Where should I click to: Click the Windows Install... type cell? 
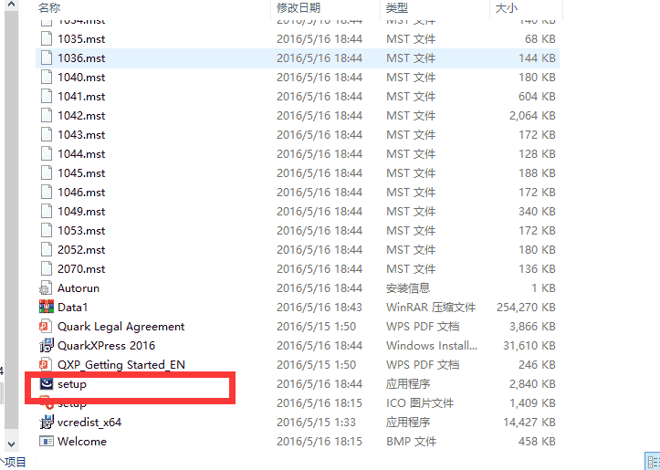click(x=432, y=346)
